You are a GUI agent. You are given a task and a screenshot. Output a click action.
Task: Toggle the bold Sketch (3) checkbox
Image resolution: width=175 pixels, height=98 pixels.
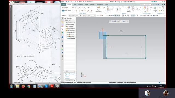(68, 38)
